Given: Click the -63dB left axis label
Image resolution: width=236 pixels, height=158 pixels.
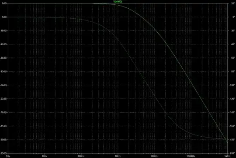Looking at the screenshot, I should coord(3,99).
